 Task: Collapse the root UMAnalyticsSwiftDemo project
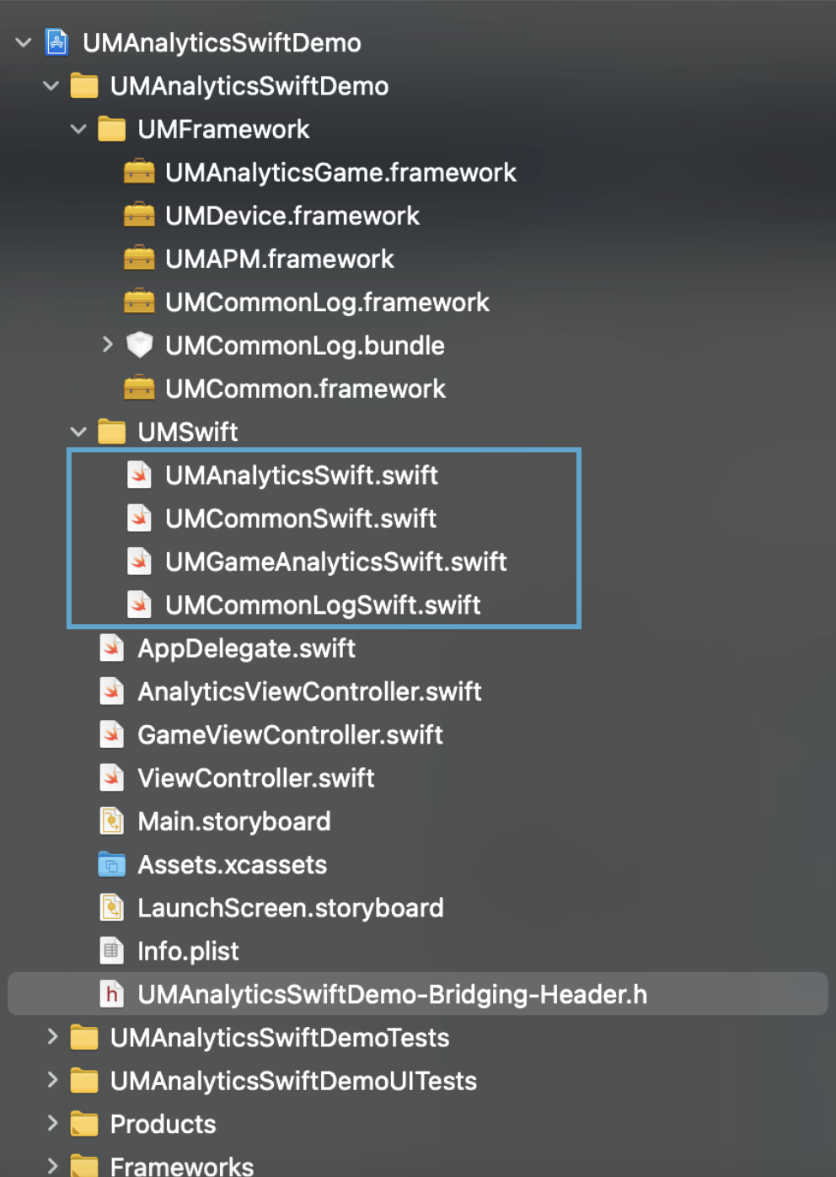pos(24,42)
